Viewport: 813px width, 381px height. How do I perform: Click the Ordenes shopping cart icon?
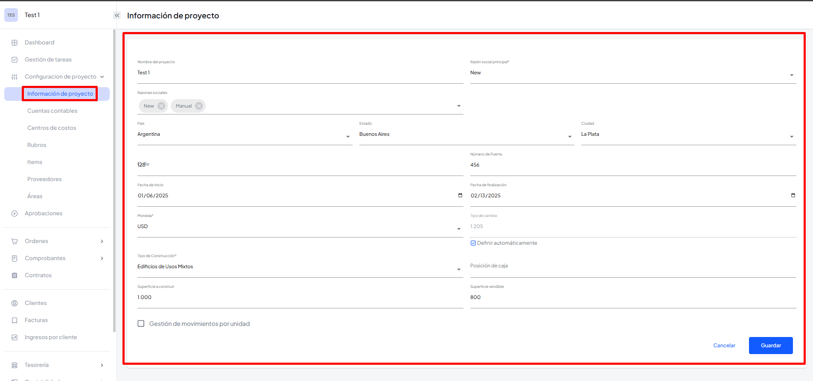[15, 241]
